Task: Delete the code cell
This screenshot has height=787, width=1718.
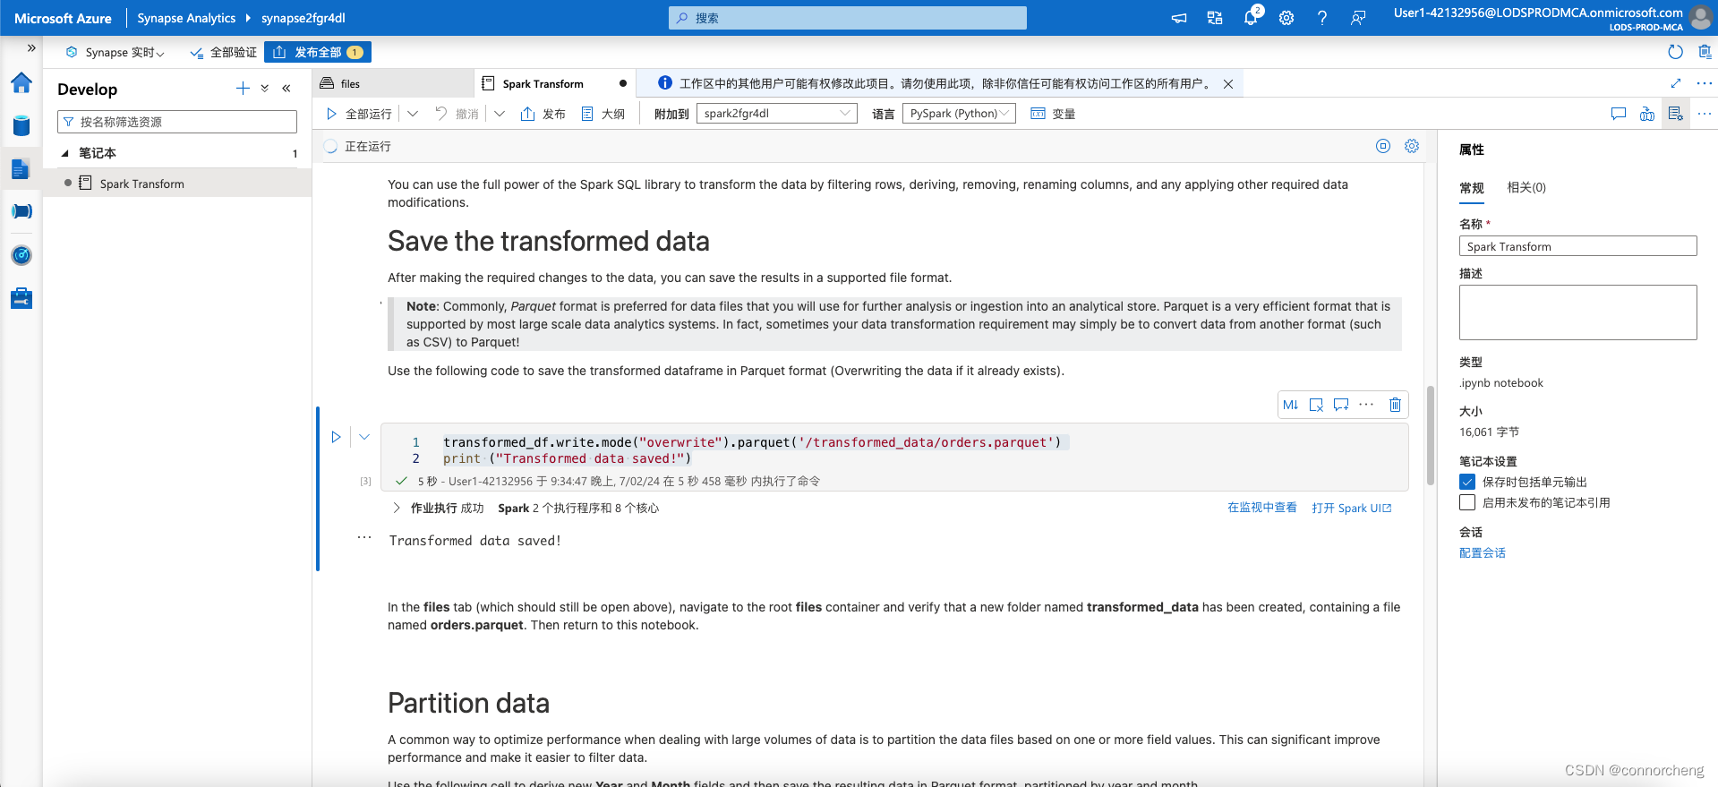Action: pos(1395,405)
